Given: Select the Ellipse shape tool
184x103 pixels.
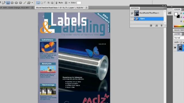Looking at the screenshot, I should (16, 3).
